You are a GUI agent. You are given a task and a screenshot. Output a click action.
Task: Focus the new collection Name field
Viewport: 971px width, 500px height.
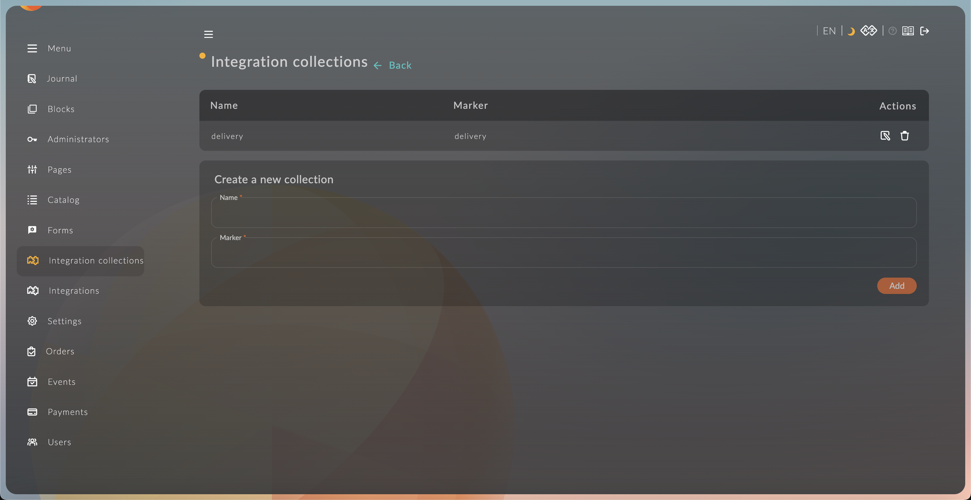[564, 213]
